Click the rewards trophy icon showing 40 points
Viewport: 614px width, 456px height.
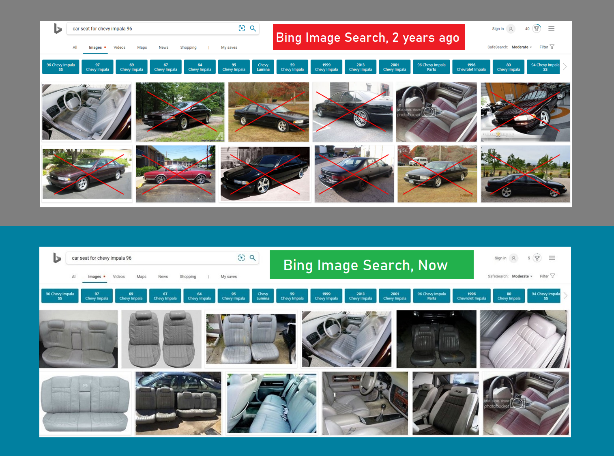[x=537, y=28]
